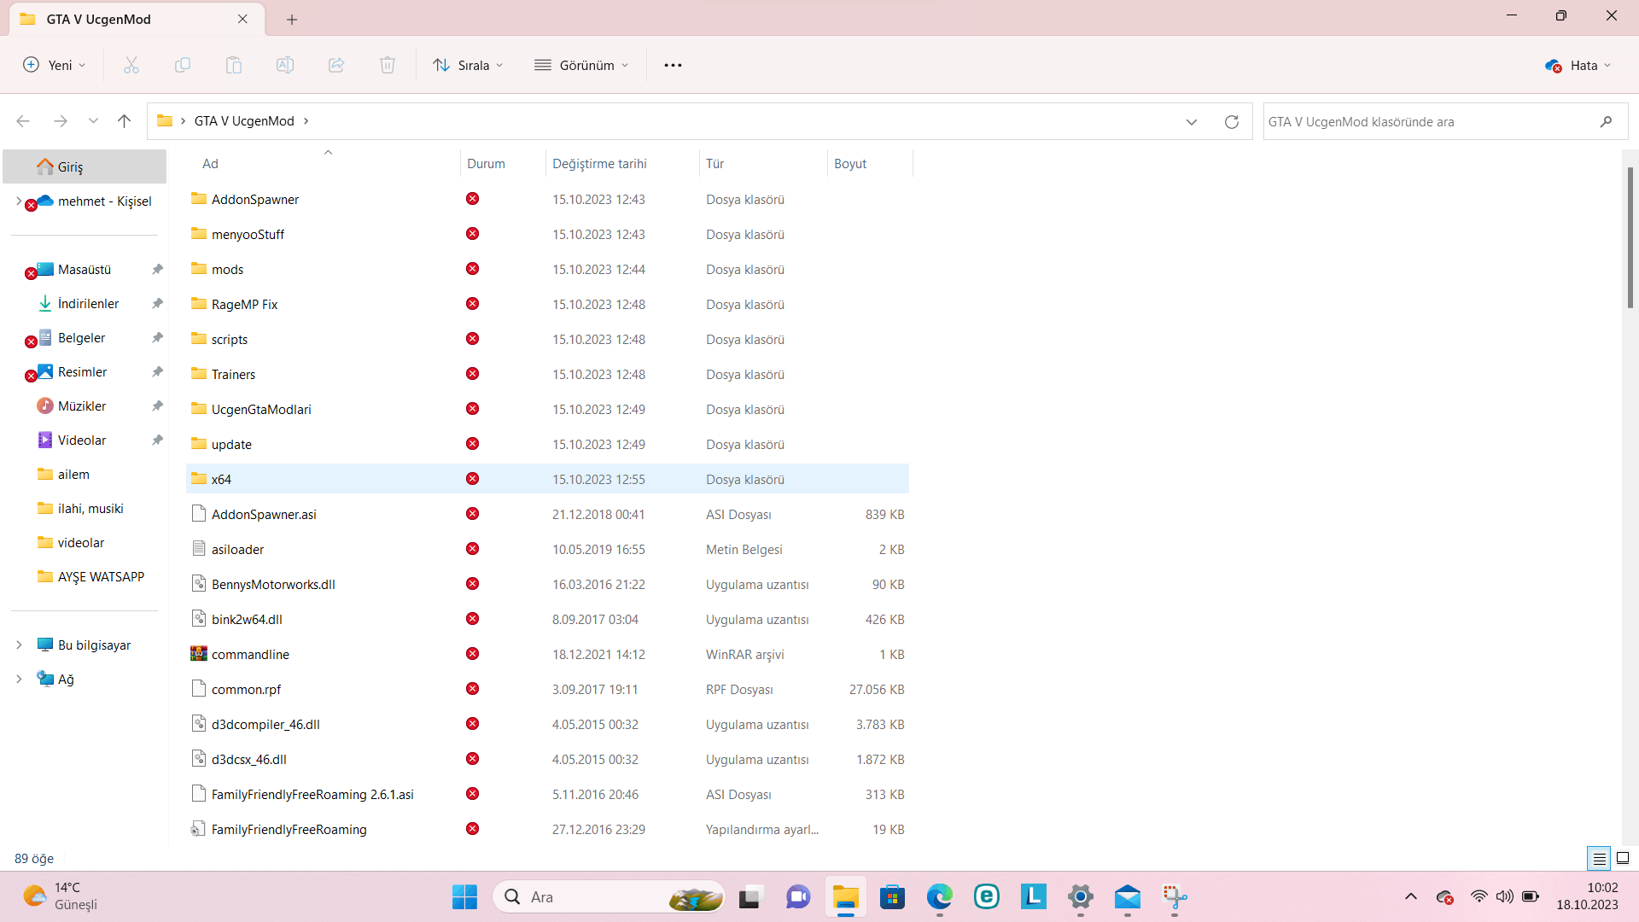Screen dimensions: 1639x922
Task: Click the Delete trash icon
Action: 387,65
